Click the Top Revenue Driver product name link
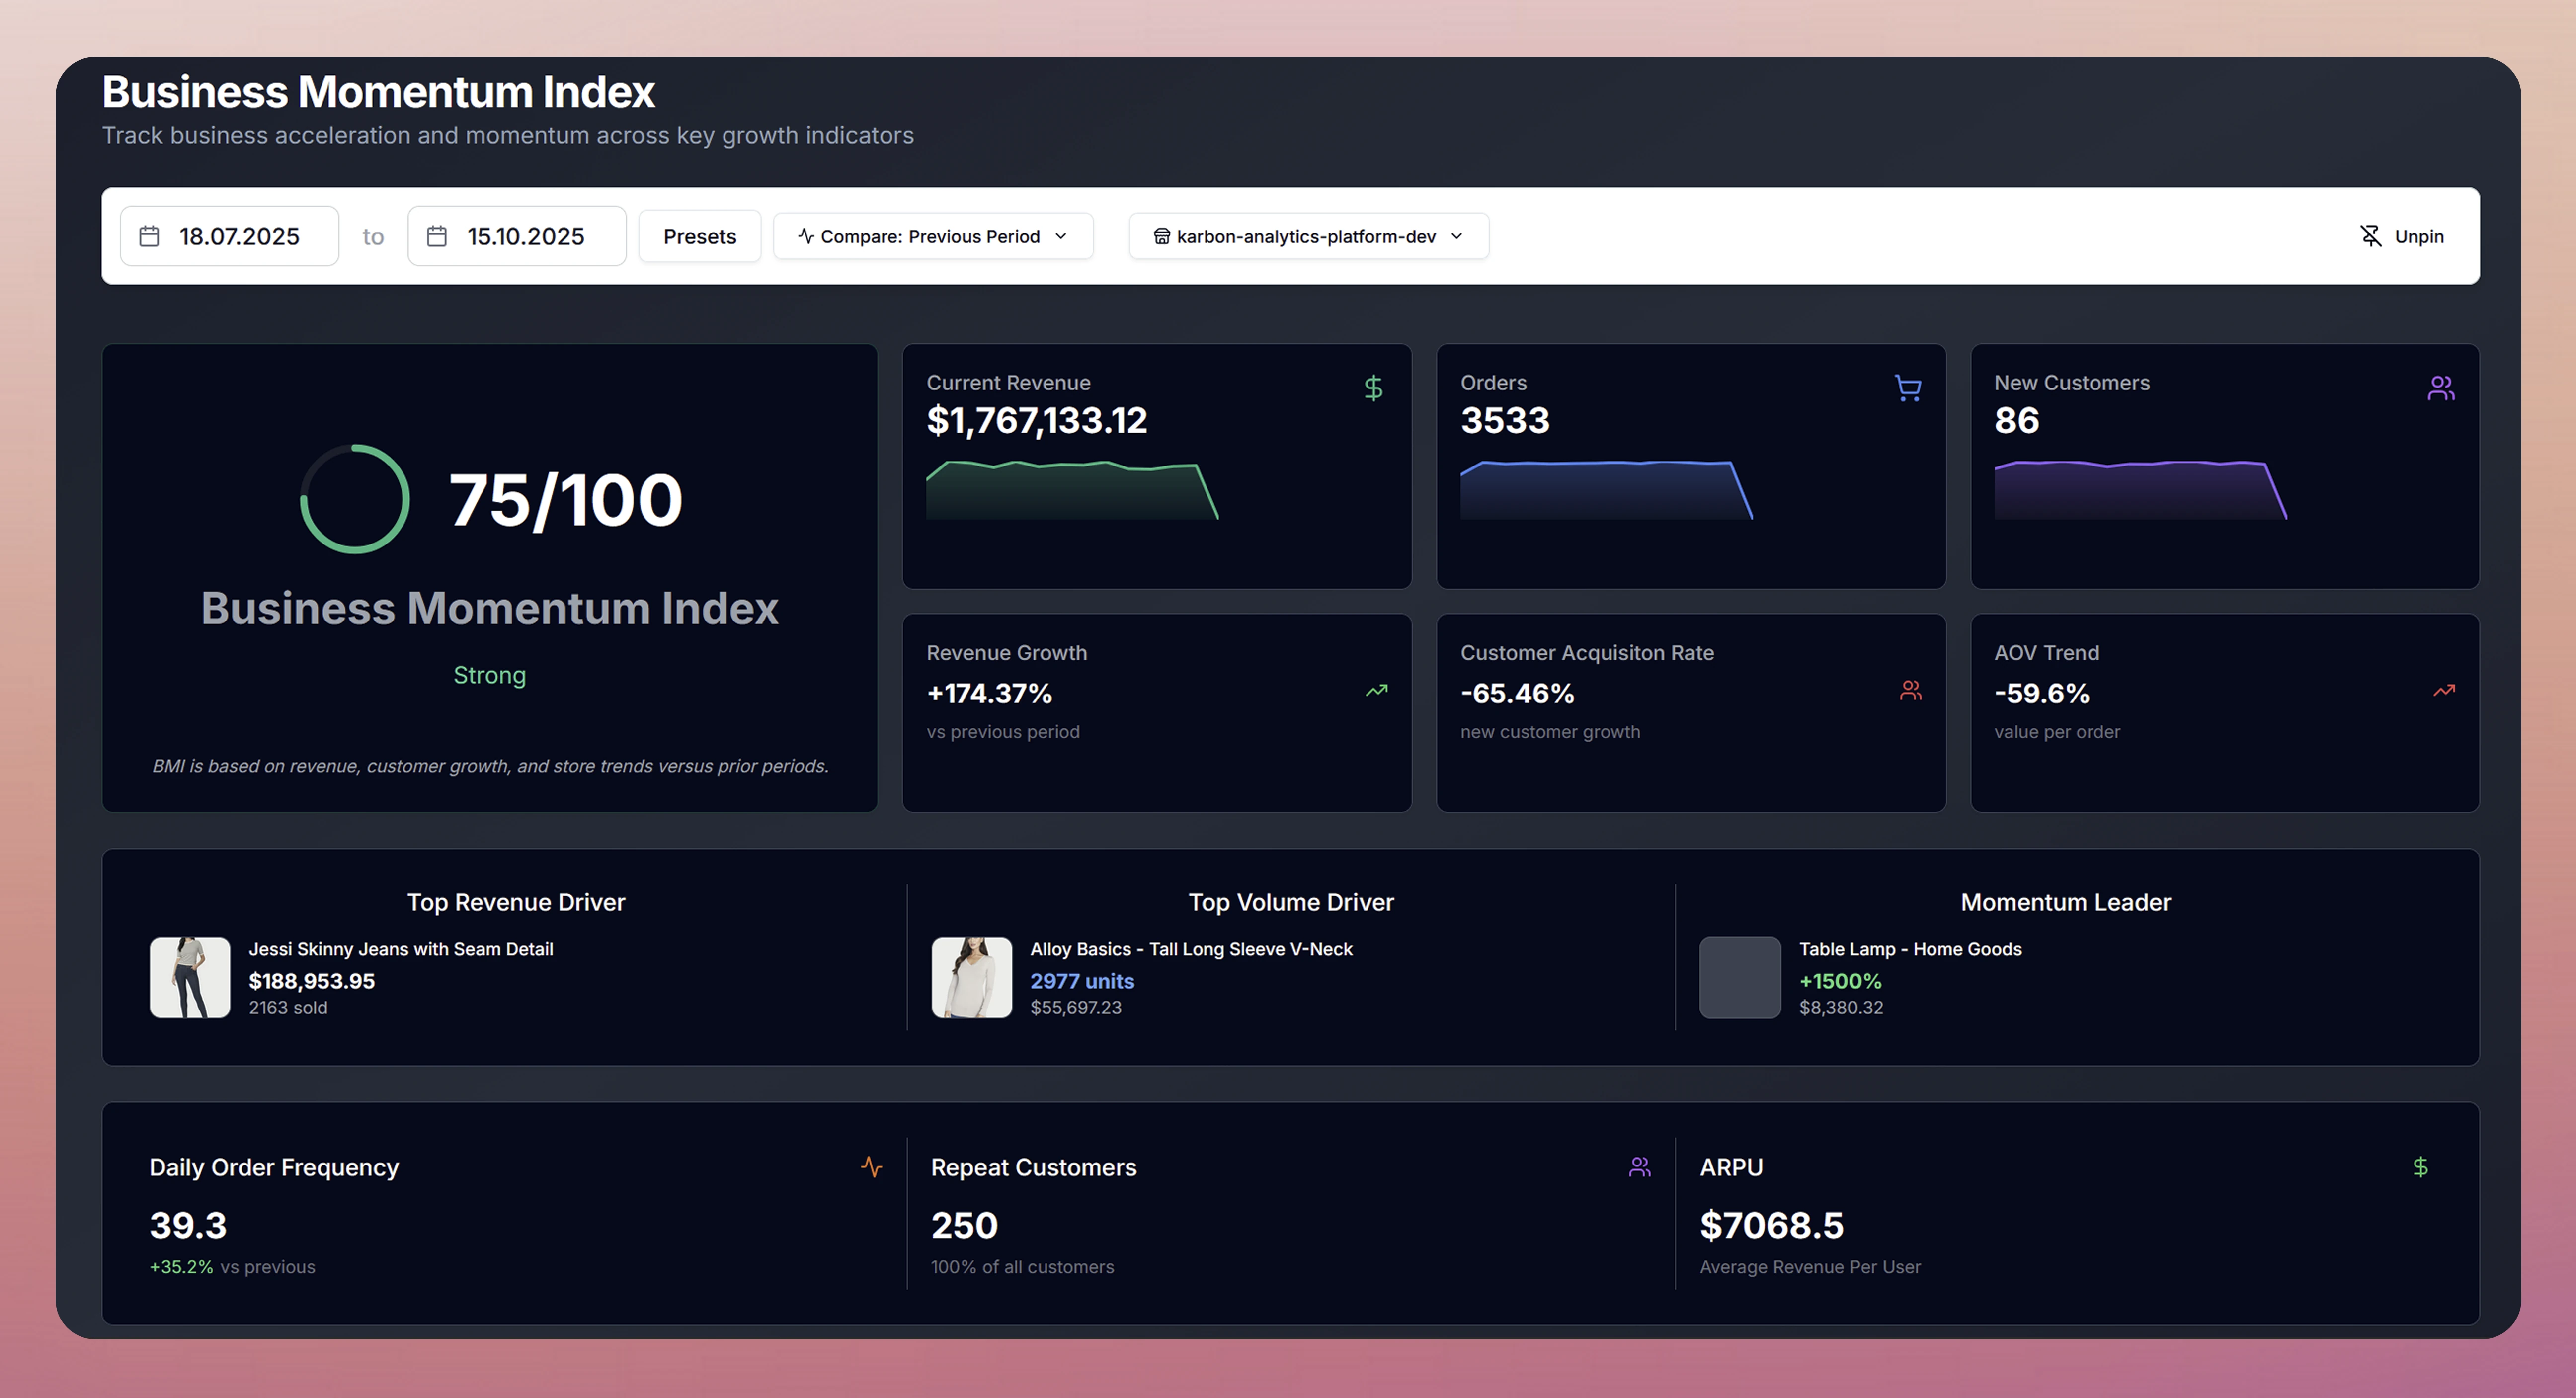Viewport: 2576px width, 1398px height. 401,949
